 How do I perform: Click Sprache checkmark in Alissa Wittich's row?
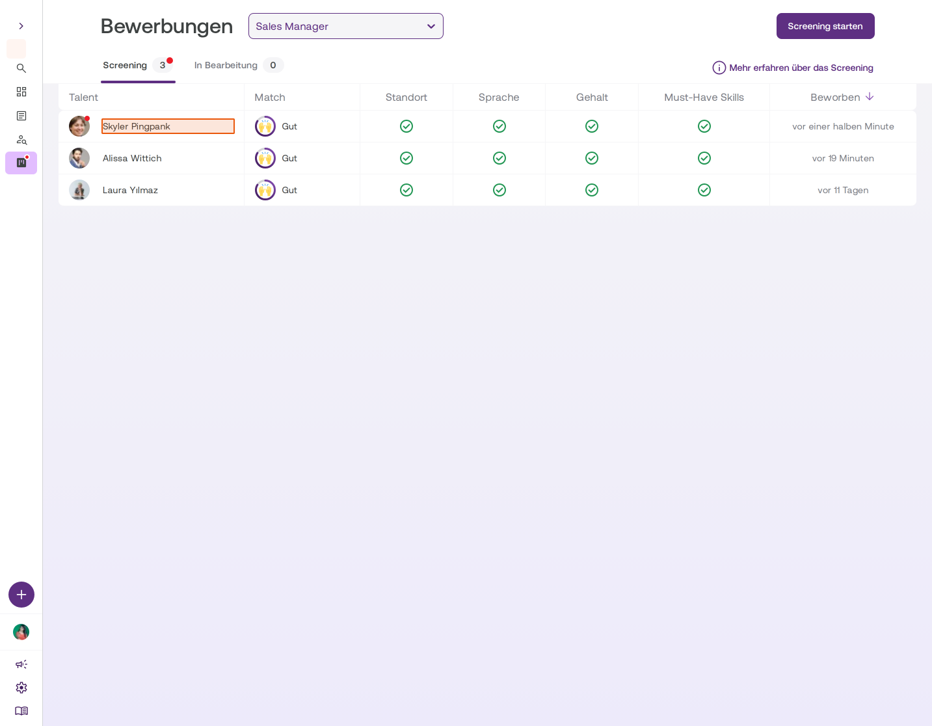(499, 158)
